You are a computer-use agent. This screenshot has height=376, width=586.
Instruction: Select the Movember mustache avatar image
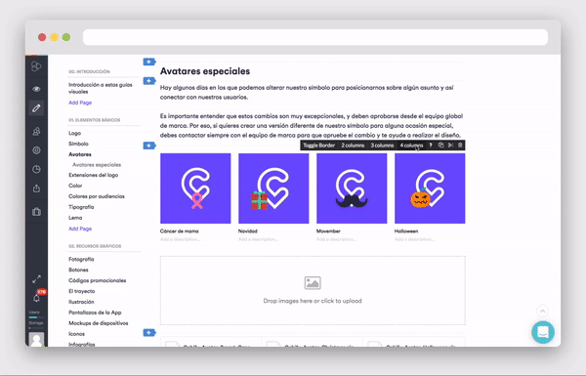(352, 188)
